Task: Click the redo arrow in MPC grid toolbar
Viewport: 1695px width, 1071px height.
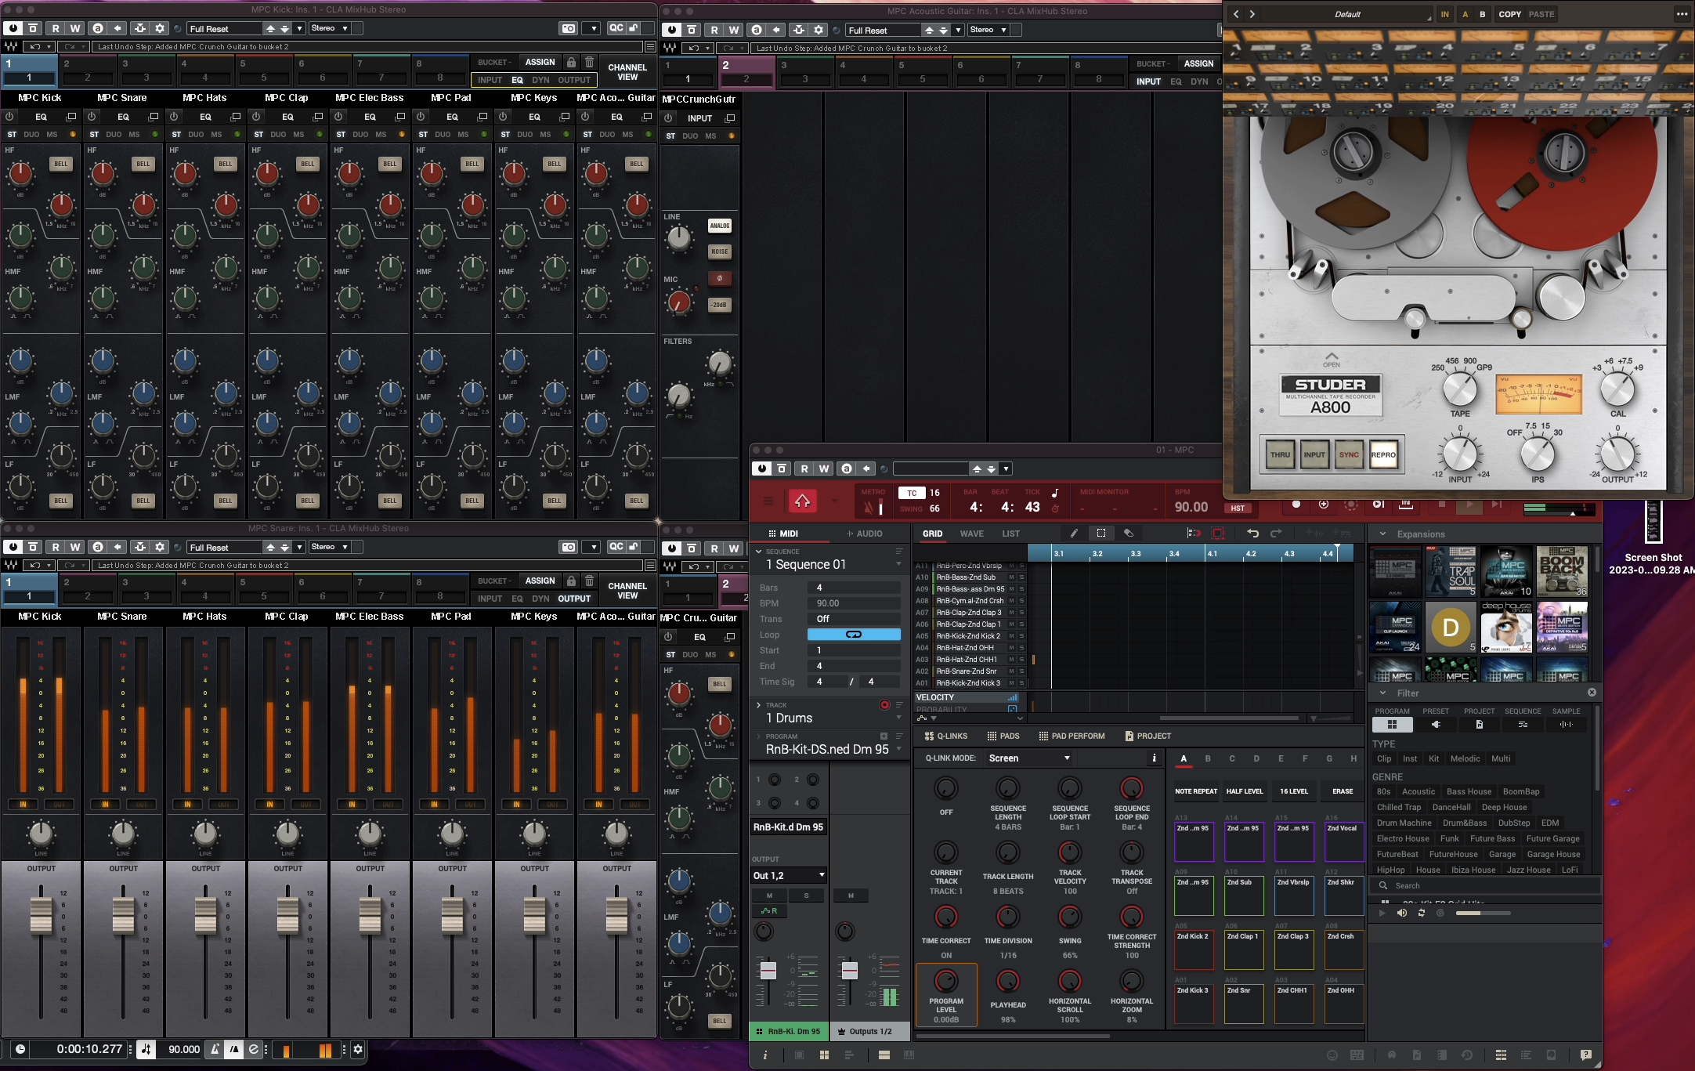Action: tap(1276, 534)
